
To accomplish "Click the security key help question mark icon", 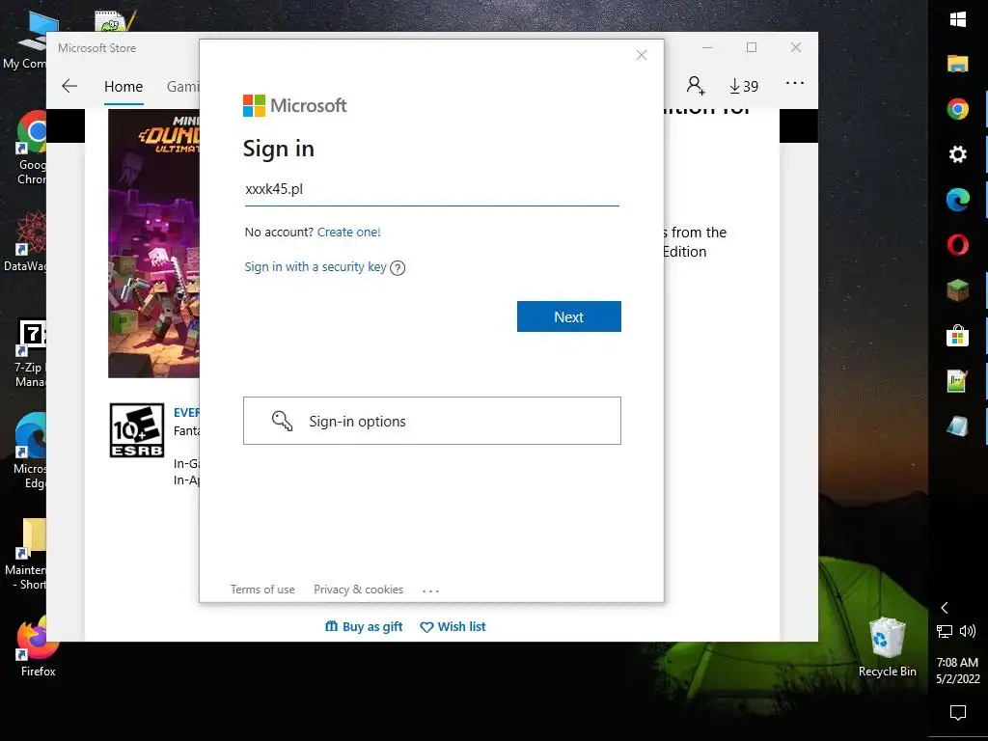I will (x=398, y=268).
